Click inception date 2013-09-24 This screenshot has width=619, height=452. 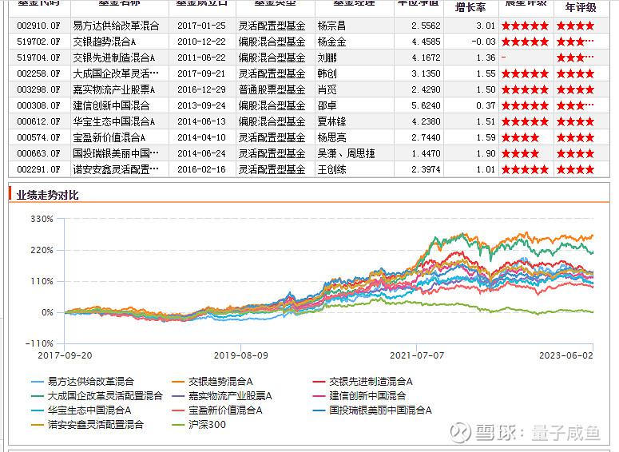point(201,105)
